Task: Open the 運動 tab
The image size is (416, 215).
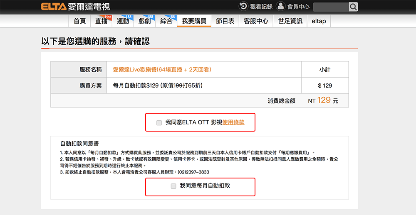Action: coord(123,21)
